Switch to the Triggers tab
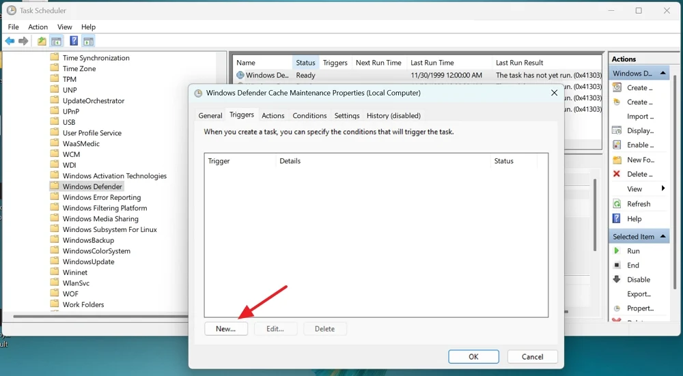Viewport: 683px width, 376px height. [x=242, y=115]
